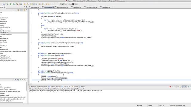Open the dropdown next to Run icon
Viewport: 191px width, 107px height.
(x=12, y=4)
